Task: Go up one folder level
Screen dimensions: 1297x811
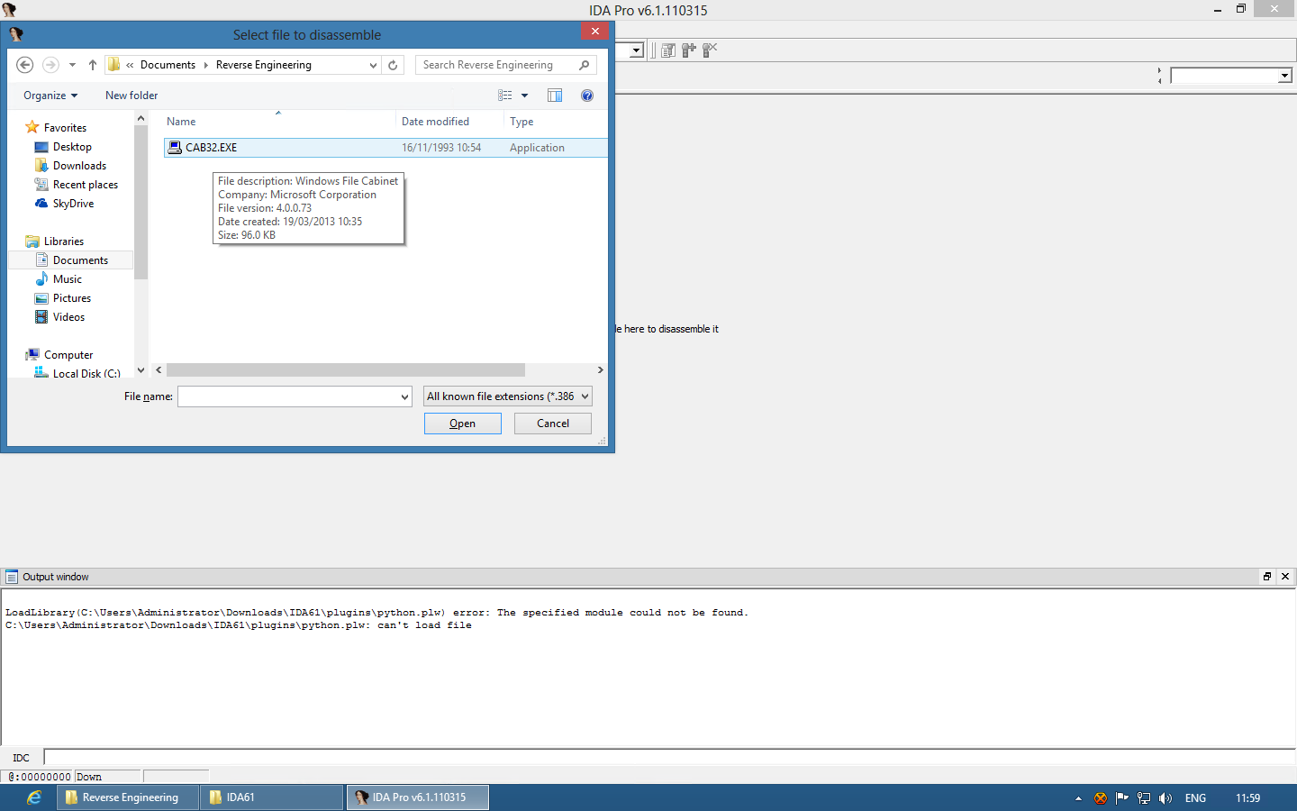Action: [92, 65]
